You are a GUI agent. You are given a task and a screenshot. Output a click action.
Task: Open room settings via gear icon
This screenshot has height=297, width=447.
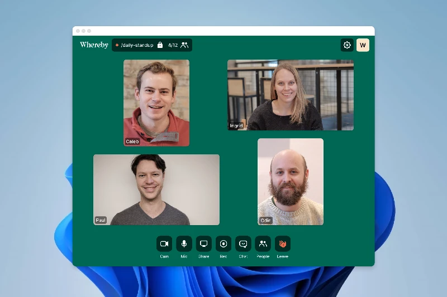[347, 45]
